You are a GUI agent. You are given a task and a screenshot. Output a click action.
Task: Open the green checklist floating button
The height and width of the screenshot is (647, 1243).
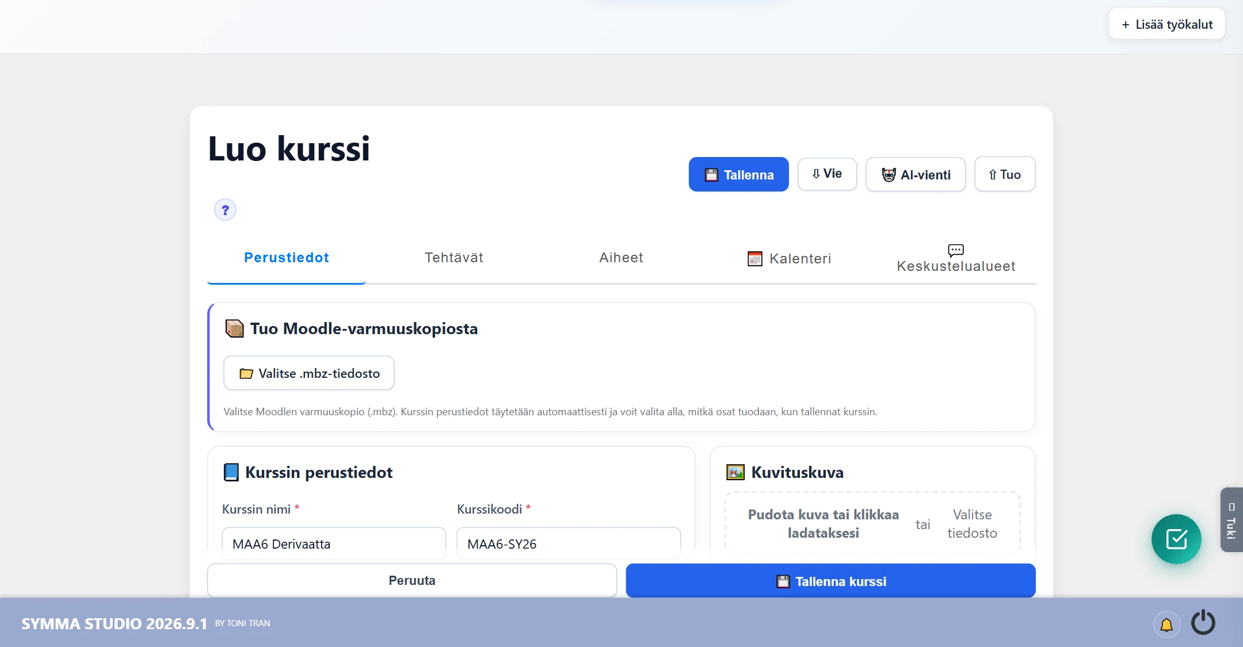[x=1176, y=539]
